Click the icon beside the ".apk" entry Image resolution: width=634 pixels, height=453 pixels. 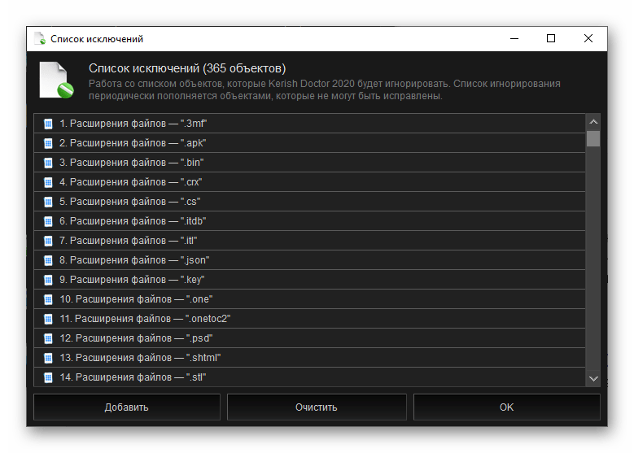point(48,143)
